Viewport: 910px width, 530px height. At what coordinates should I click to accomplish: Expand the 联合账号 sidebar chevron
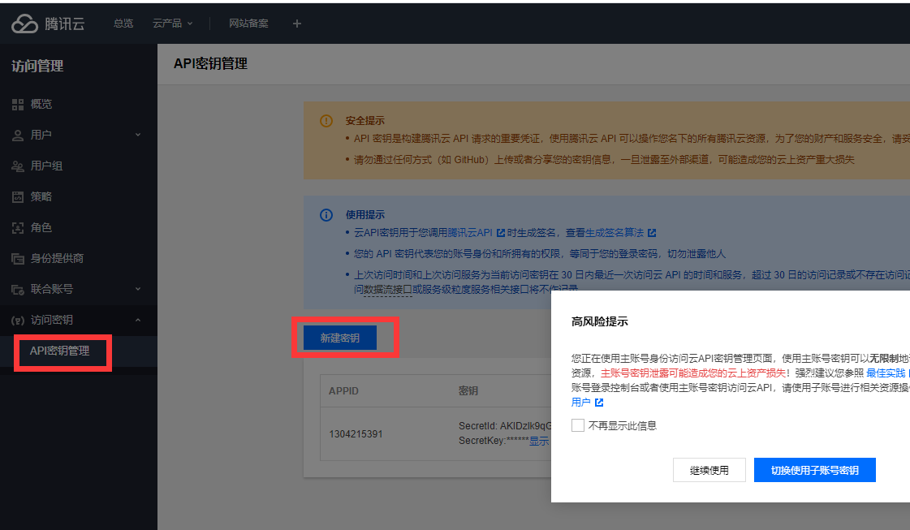coord(137,288)
